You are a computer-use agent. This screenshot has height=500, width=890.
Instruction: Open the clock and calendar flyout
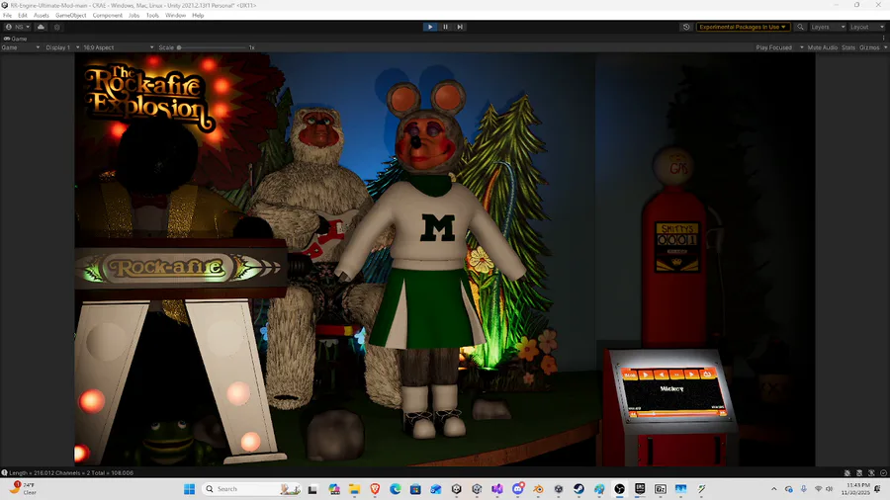[857, 489]
